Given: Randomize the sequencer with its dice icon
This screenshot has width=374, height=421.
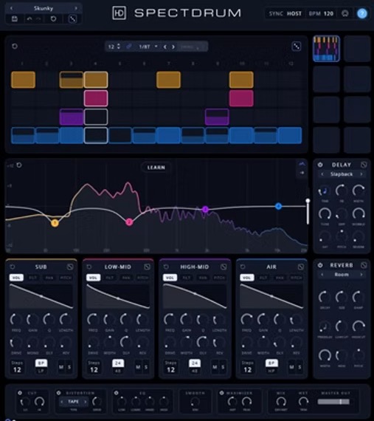Looking at the screenshot, I should 297,47.
